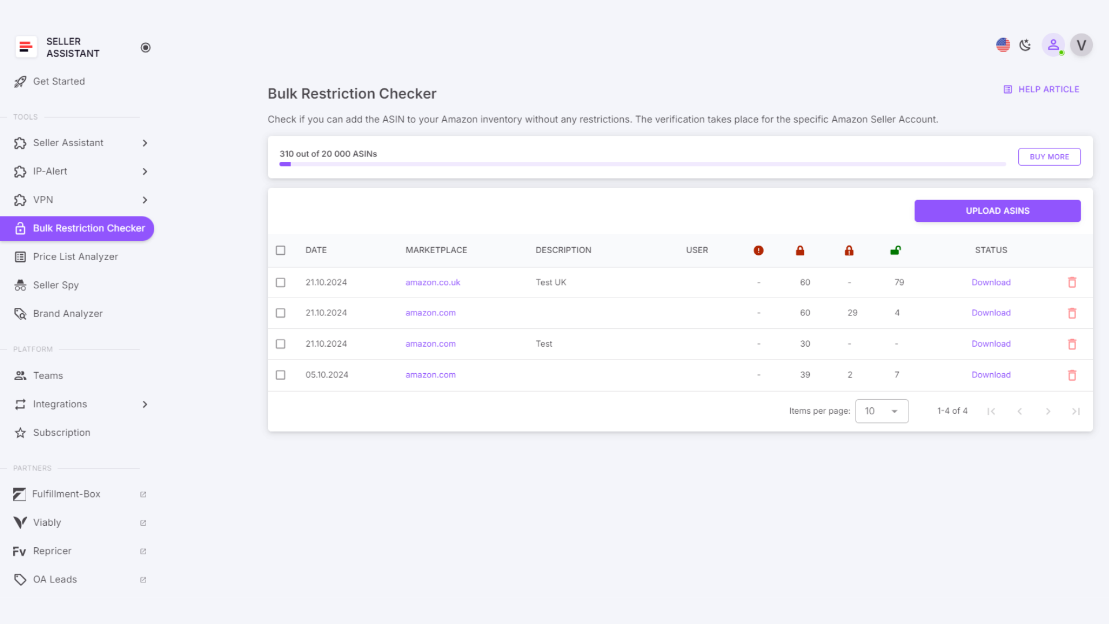This screenshot has width=1109, height=624.
Task: Download results for the 05.10.2024 check
Action: (x=991, y=374)
